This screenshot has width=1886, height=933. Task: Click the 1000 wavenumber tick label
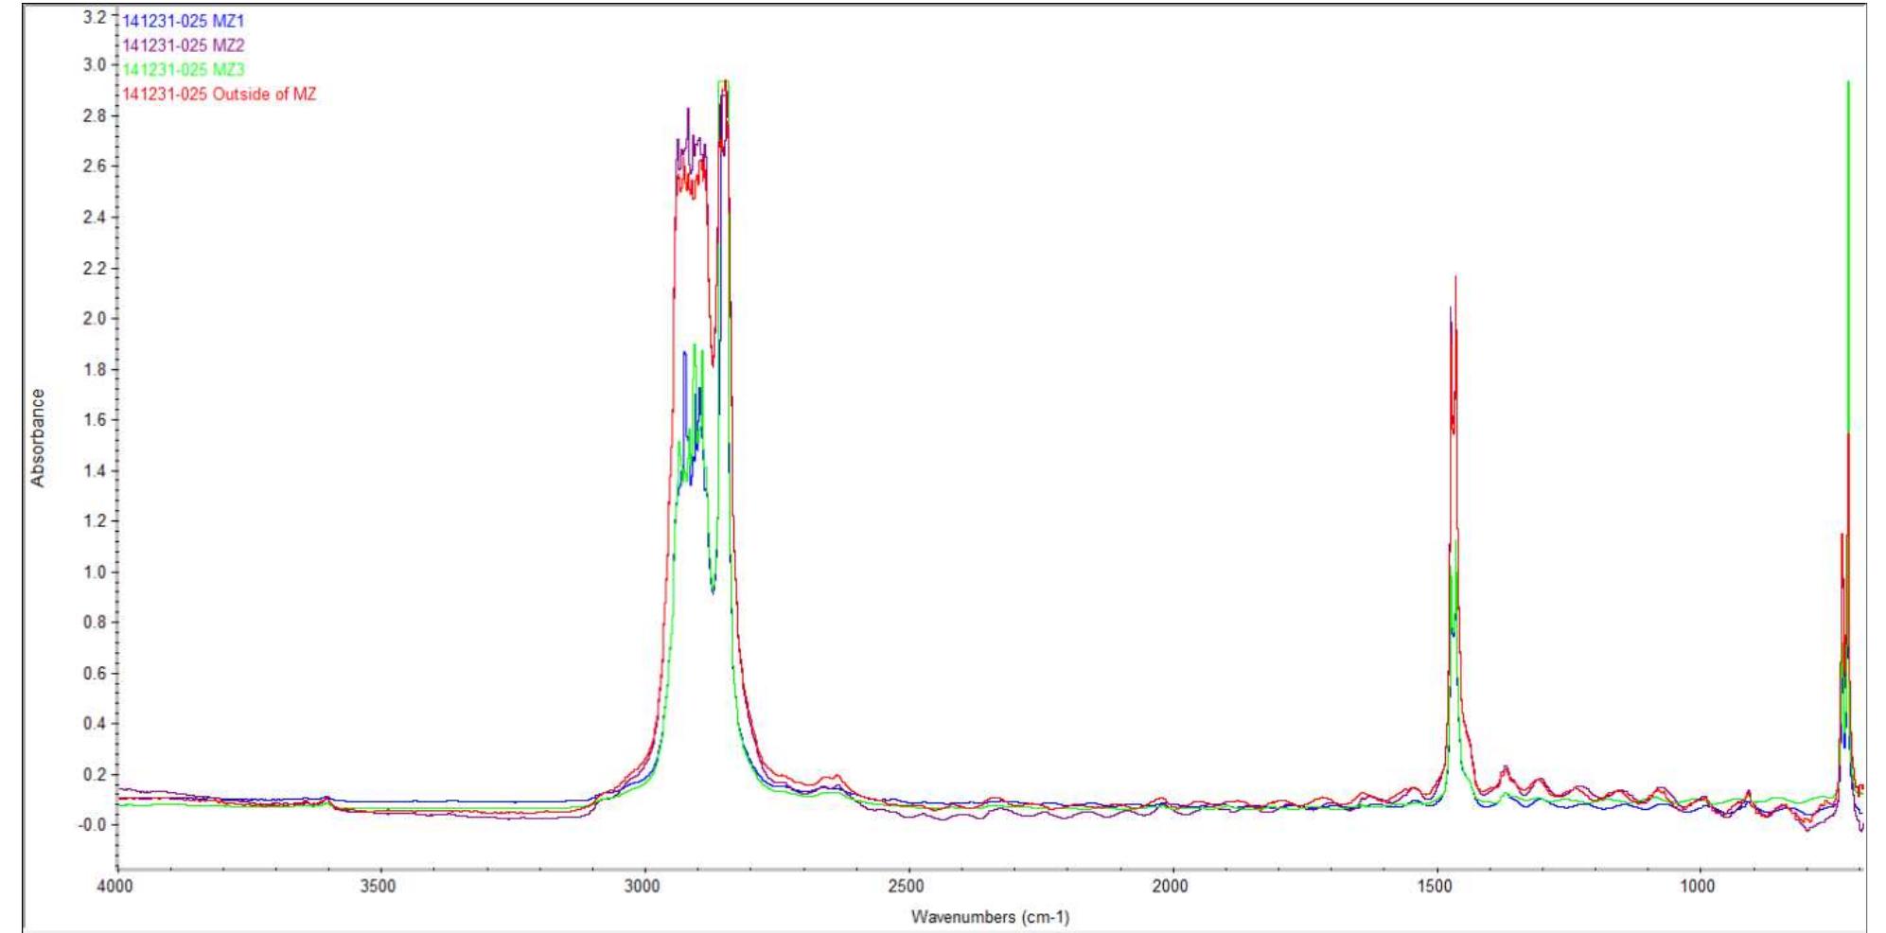(x=1699, y=886)
